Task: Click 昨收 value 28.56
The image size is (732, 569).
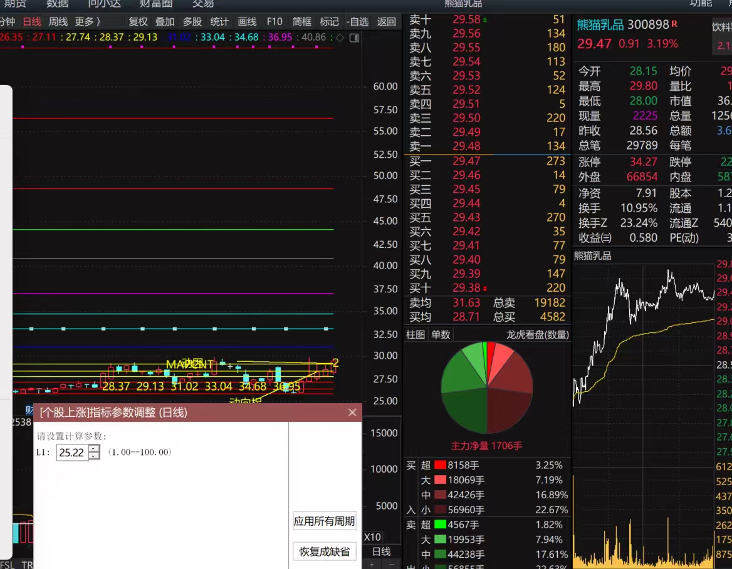Action: click(643, 131)
